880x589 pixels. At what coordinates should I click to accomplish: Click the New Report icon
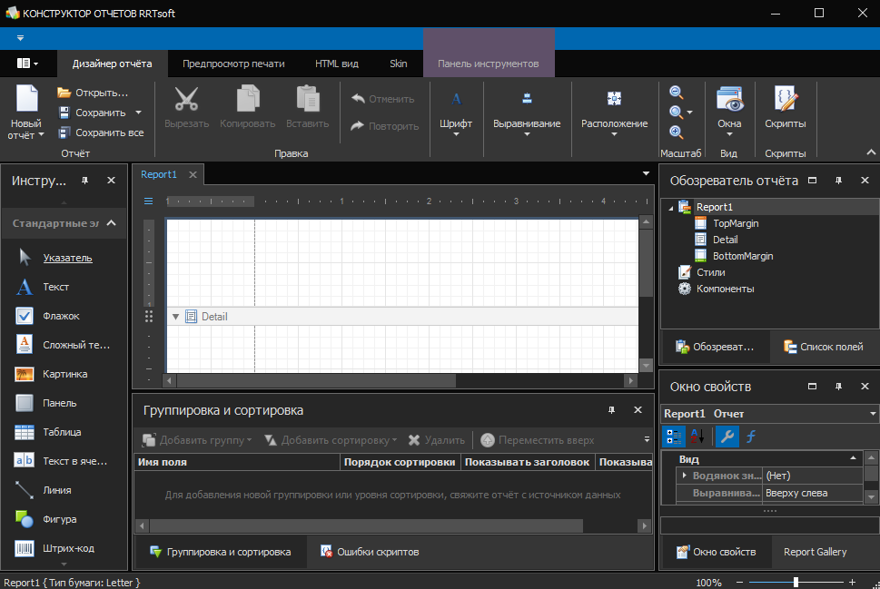tap(26, 100)
